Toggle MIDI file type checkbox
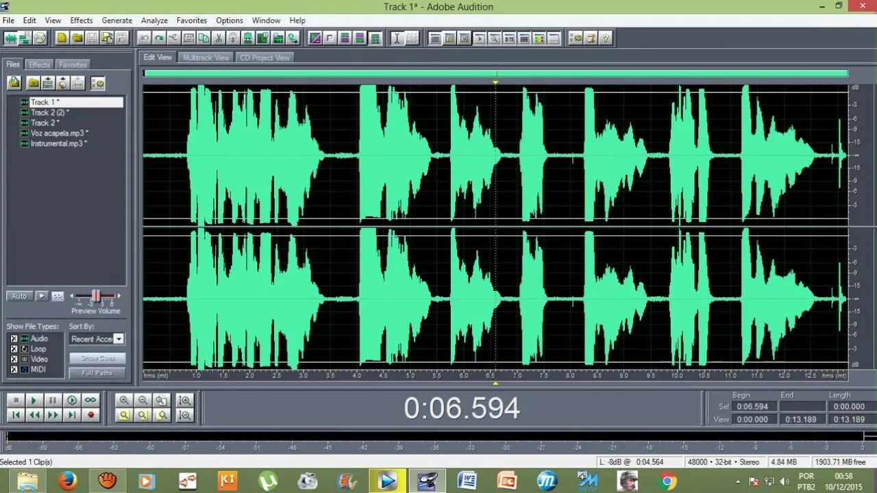Viewport: 877px width, 493px height. point(14,370)
